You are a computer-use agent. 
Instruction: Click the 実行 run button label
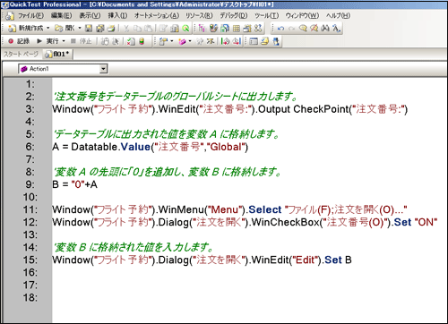tap(52, 41)
